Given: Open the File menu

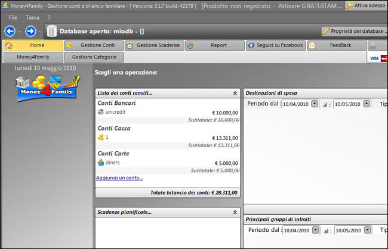Looking at the screenshot, I should click(x=13, y=18).
